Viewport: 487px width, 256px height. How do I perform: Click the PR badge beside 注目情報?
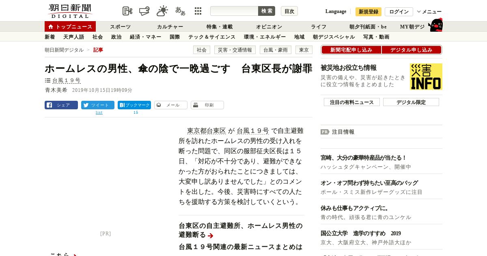(325, 132)
